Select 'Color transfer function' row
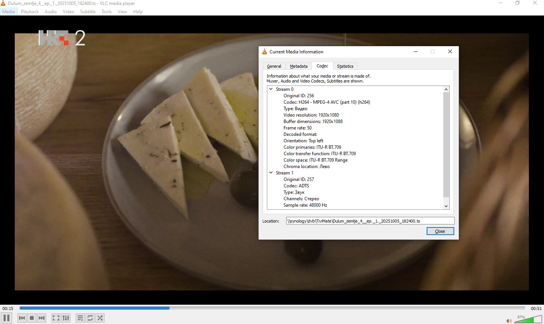The width and height of the screenshot is (544, 324). click(x=320, y=154)
